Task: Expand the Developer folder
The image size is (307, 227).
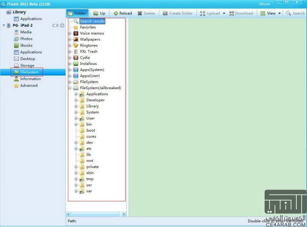Action: (76, 100)
